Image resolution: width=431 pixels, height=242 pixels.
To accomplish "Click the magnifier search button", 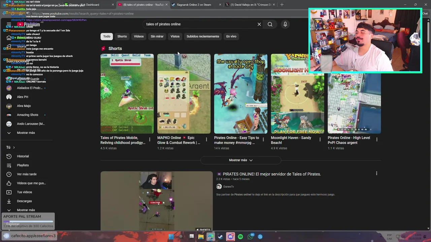I will point(270,24).
